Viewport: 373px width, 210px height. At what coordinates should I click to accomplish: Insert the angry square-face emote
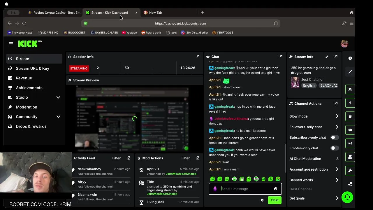coord(242,179)
